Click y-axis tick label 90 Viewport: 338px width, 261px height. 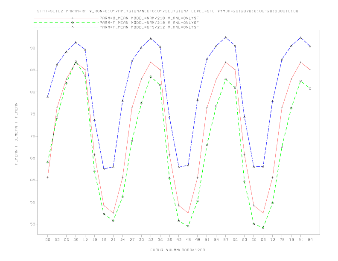[x=32, y=48]
